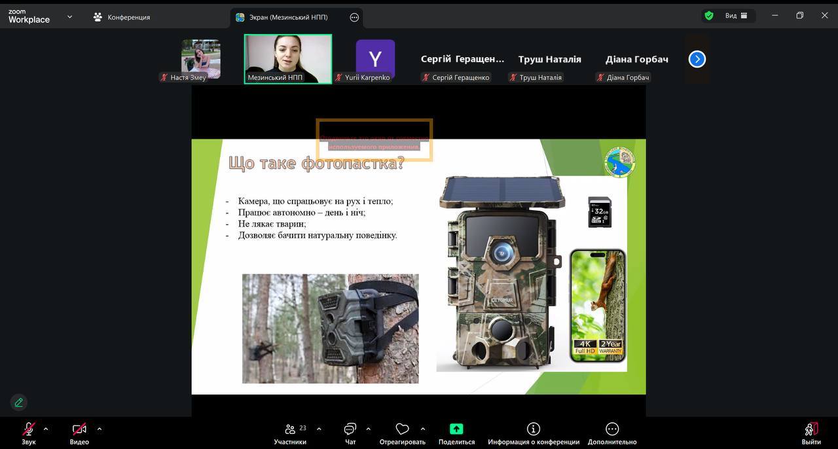Open Информация о конференции info icon
Screen dimensions: 838x449
534,429
